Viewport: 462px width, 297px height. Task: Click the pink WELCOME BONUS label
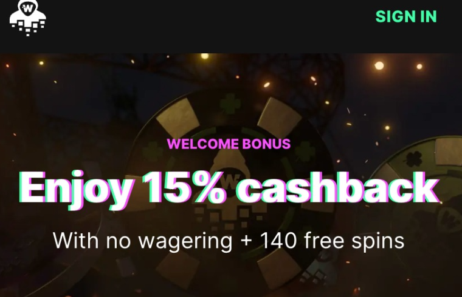pos(229,144)
